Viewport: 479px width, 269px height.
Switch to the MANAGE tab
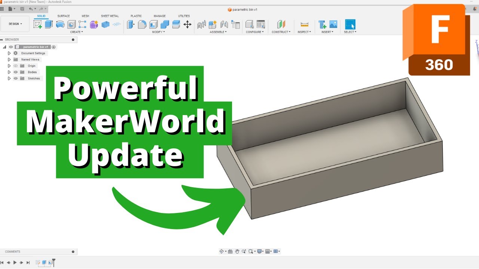(160, 16)
